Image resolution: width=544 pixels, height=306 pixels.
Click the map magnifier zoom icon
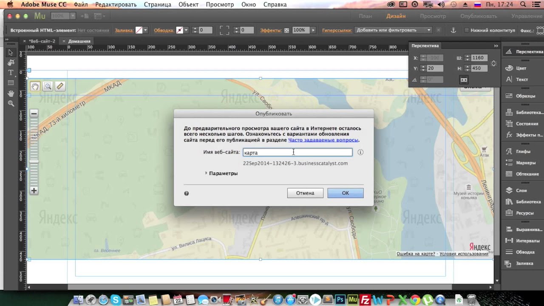click(x=48, y=86)
